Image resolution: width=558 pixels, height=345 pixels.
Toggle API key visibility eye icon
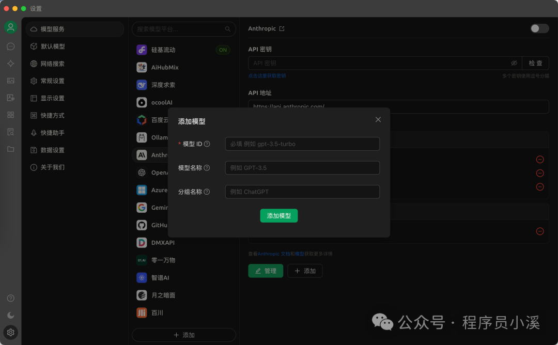coord(514,63)
